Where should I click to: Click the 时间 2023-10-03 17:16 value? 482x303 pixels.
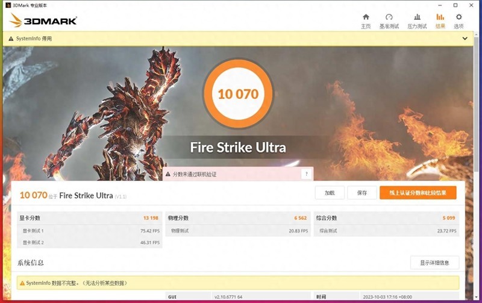tap(387, 297)
